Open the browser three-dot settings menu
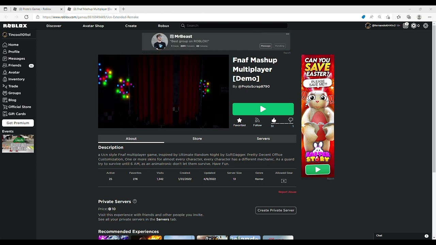 [x=429, y=17]
